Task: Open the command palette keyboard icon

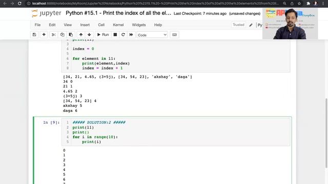Action: coord(174,35)
